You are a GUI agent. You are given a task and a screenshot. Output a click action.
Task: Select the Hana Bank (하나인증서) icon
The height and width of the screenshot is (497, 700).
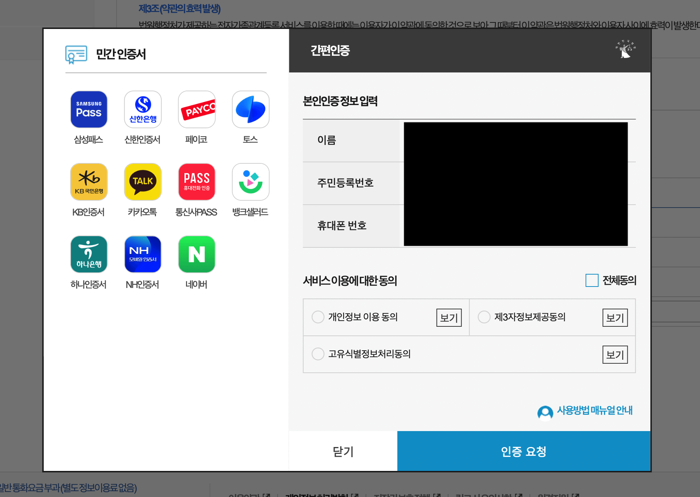click(x=89, y=254)
